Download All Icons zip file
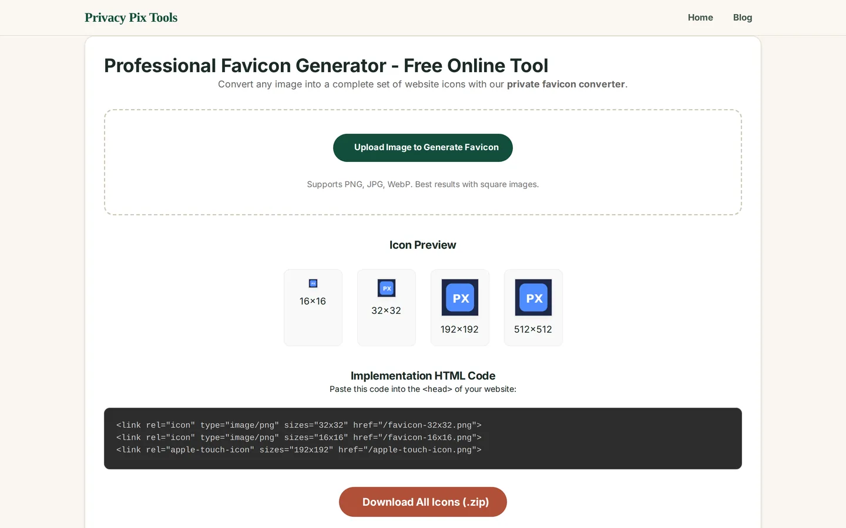Screen dimensions: 846x528 [x=423, y=502]
